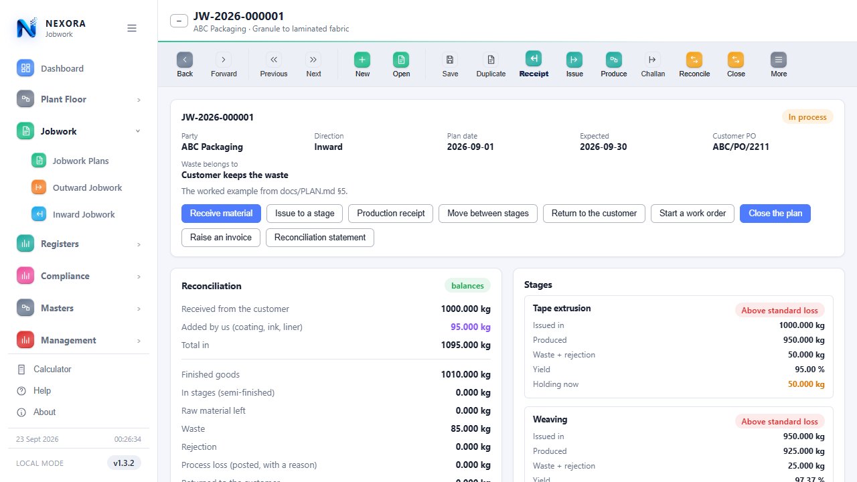857x482 pixels.
Task: Expand the Masters section
Action: click(79, 308)
